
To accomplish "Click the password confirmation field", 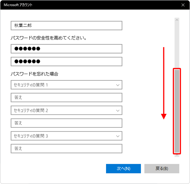I will [66, 61].
